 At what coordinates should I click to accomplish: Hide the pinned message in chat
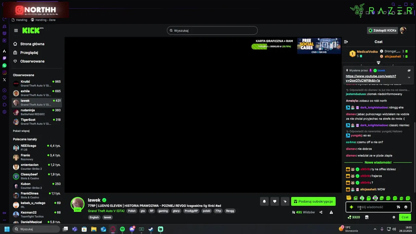point(409,71)
